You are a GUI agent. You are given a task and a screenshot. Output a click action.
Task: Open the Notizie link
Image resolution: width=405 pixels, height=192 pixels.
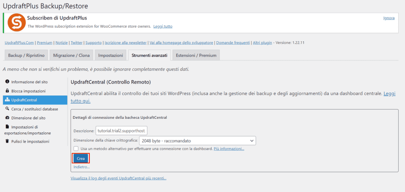point(61,43)
